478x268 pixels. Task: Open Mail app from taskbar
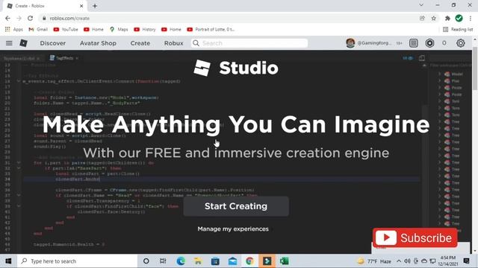(x=232, y=261)
